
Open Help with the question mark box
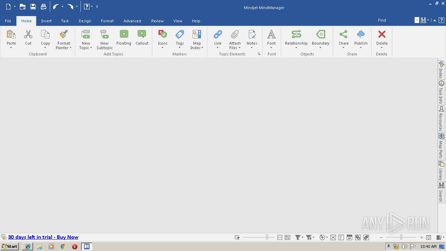tap(441, 20)
